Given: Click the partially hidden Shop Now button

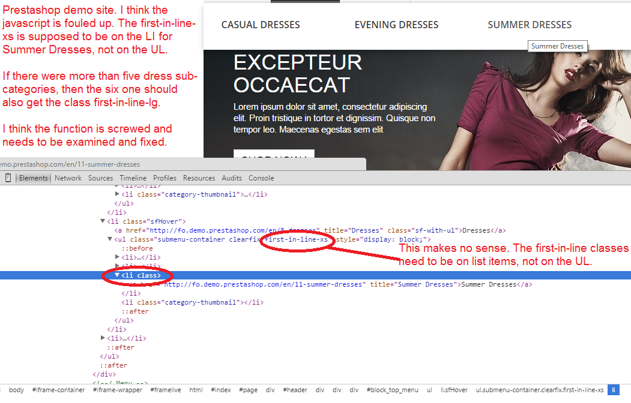Looking at the screenshot, I should tap(274, 154).
